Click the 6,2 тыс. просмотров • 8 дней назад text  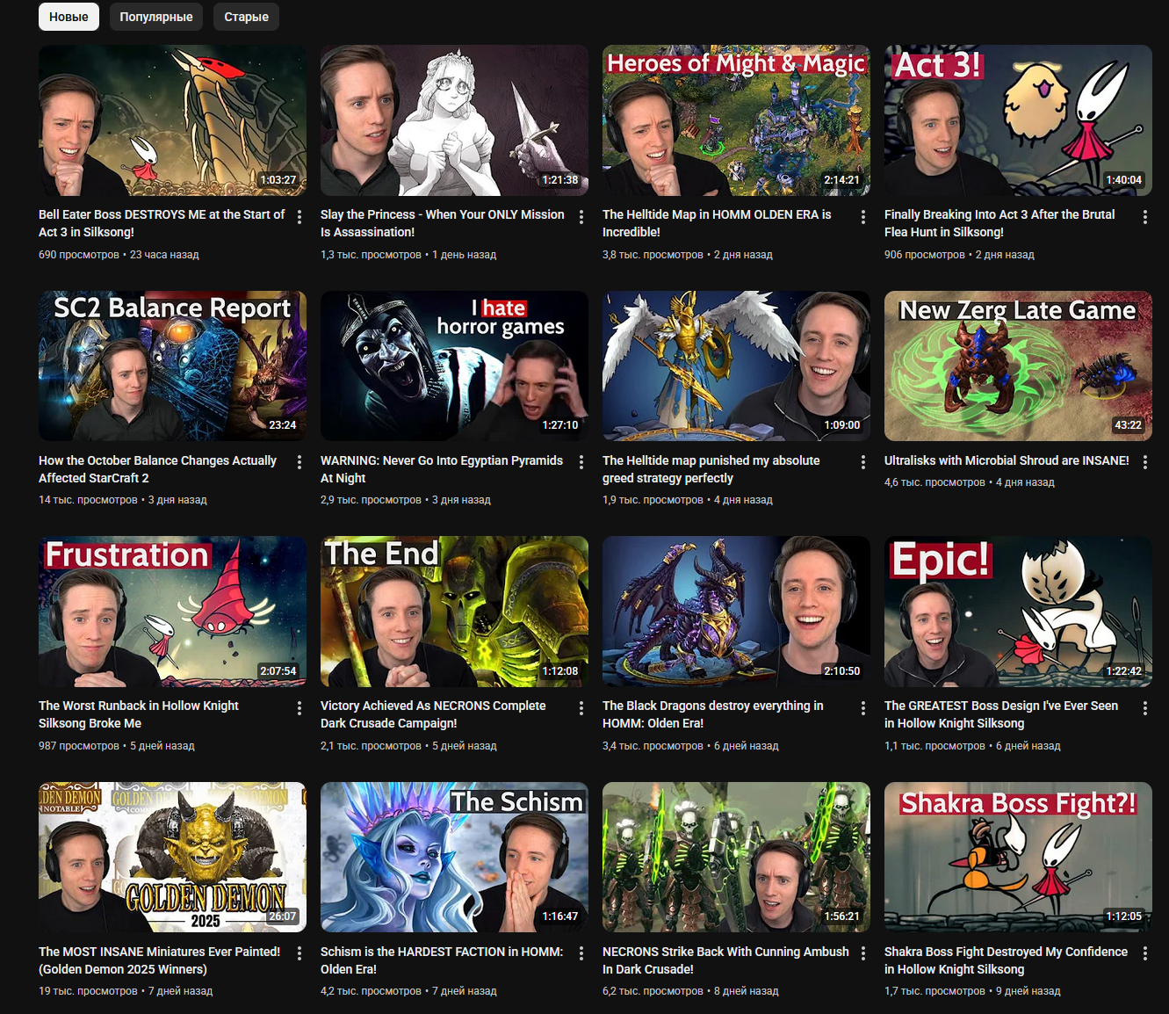point(690,991)
